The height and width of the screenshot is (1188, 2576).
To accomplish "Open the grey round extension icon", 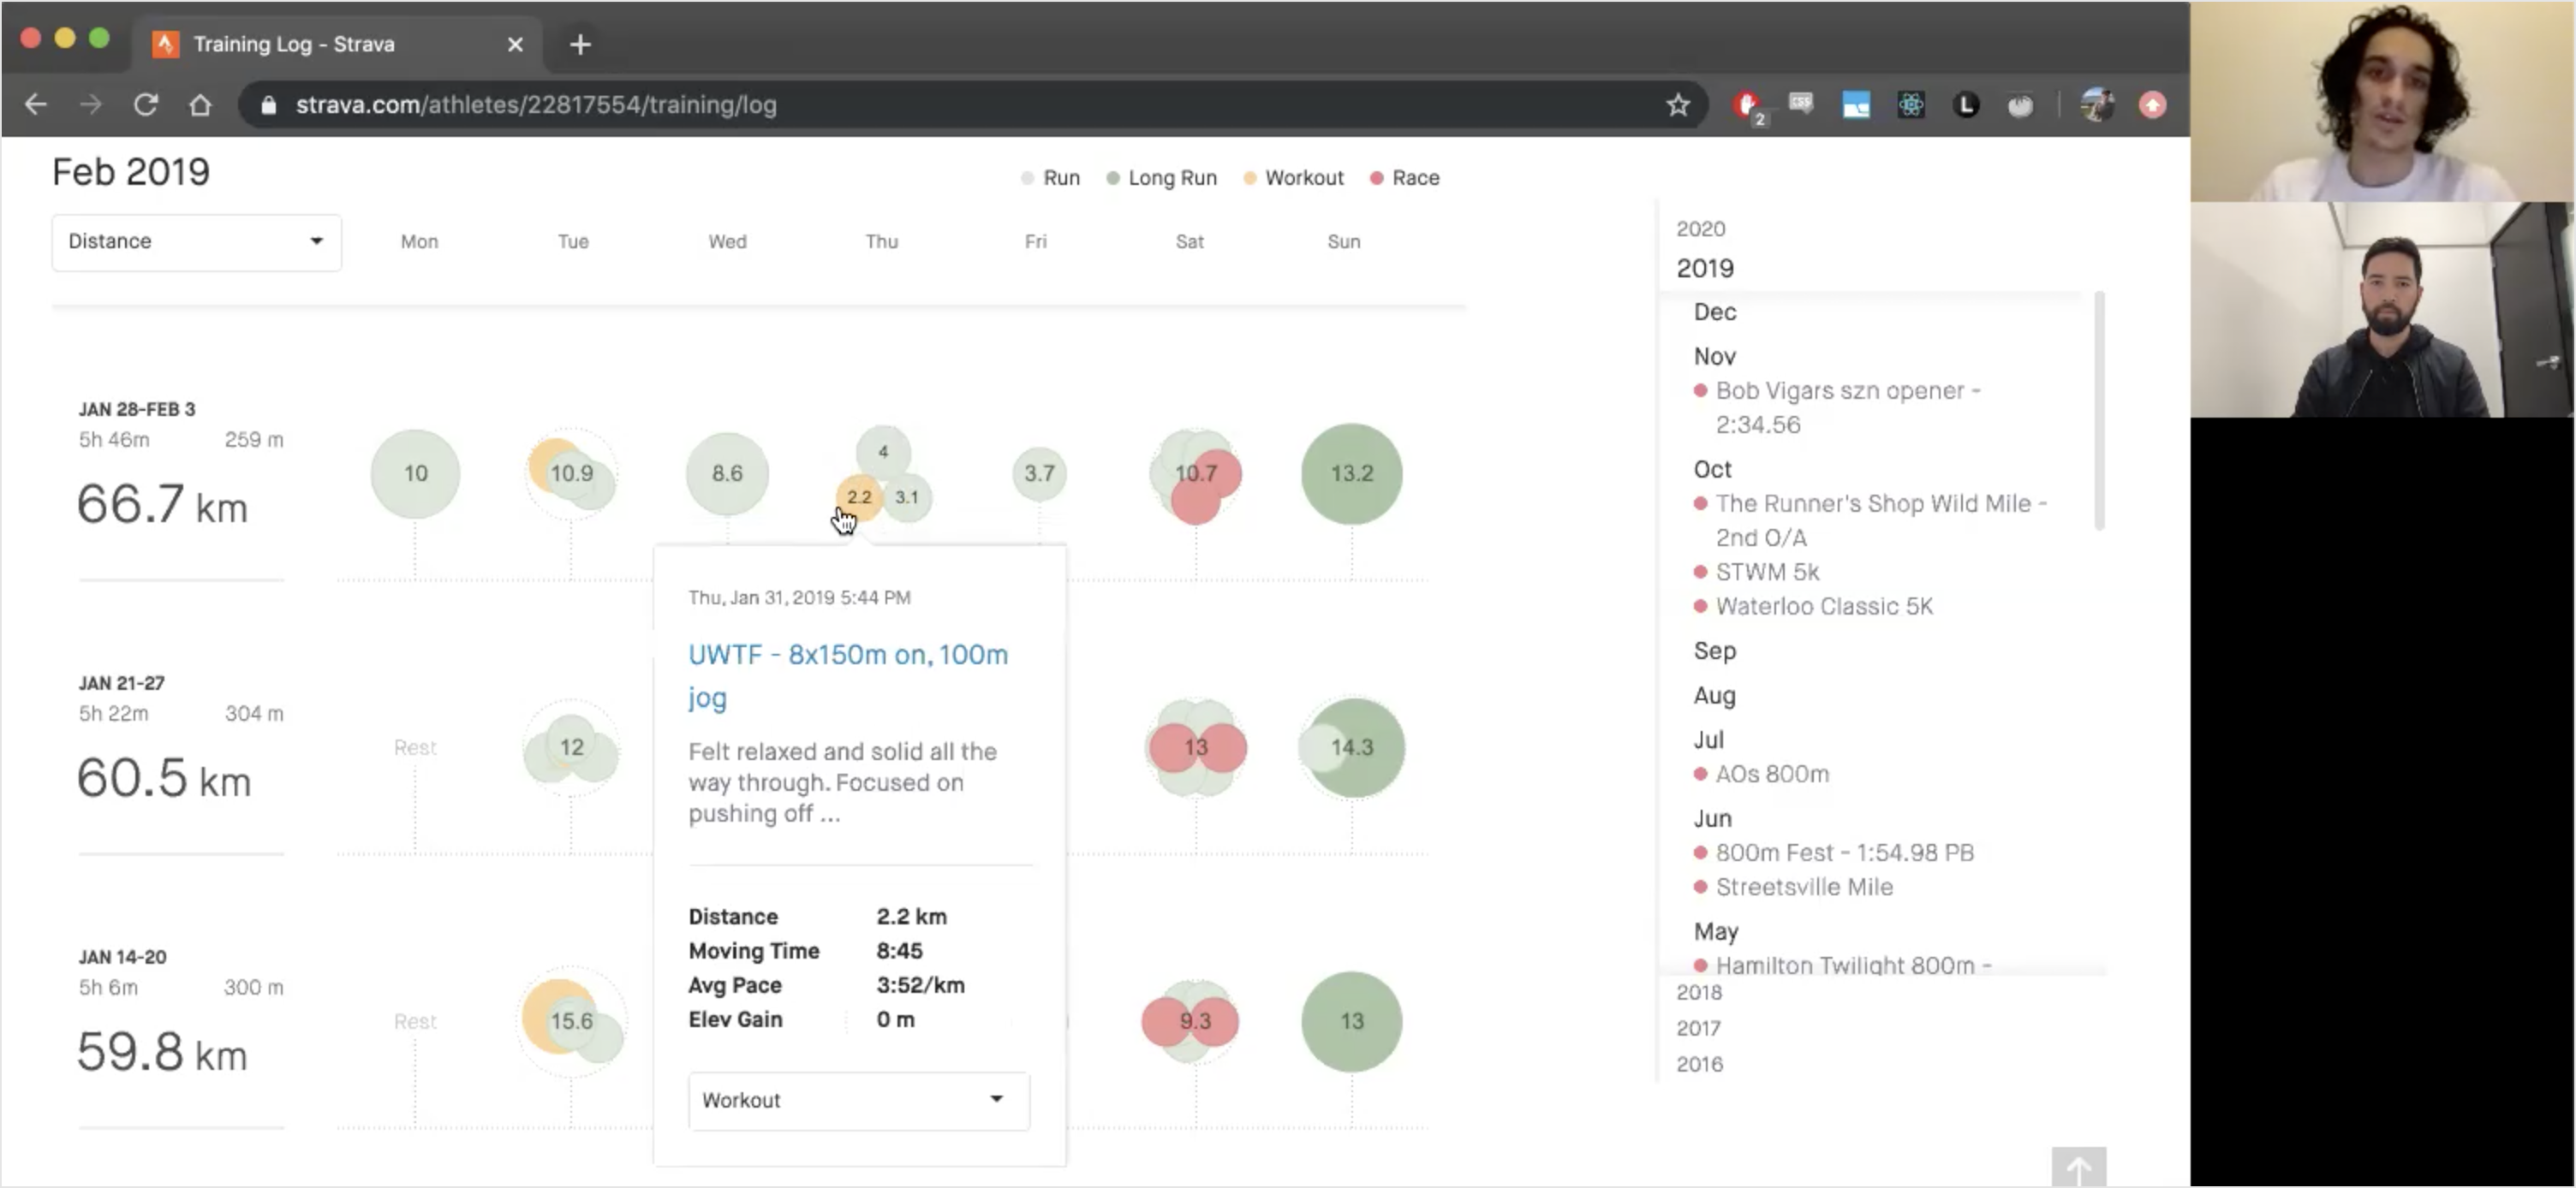I will 2021,105.
